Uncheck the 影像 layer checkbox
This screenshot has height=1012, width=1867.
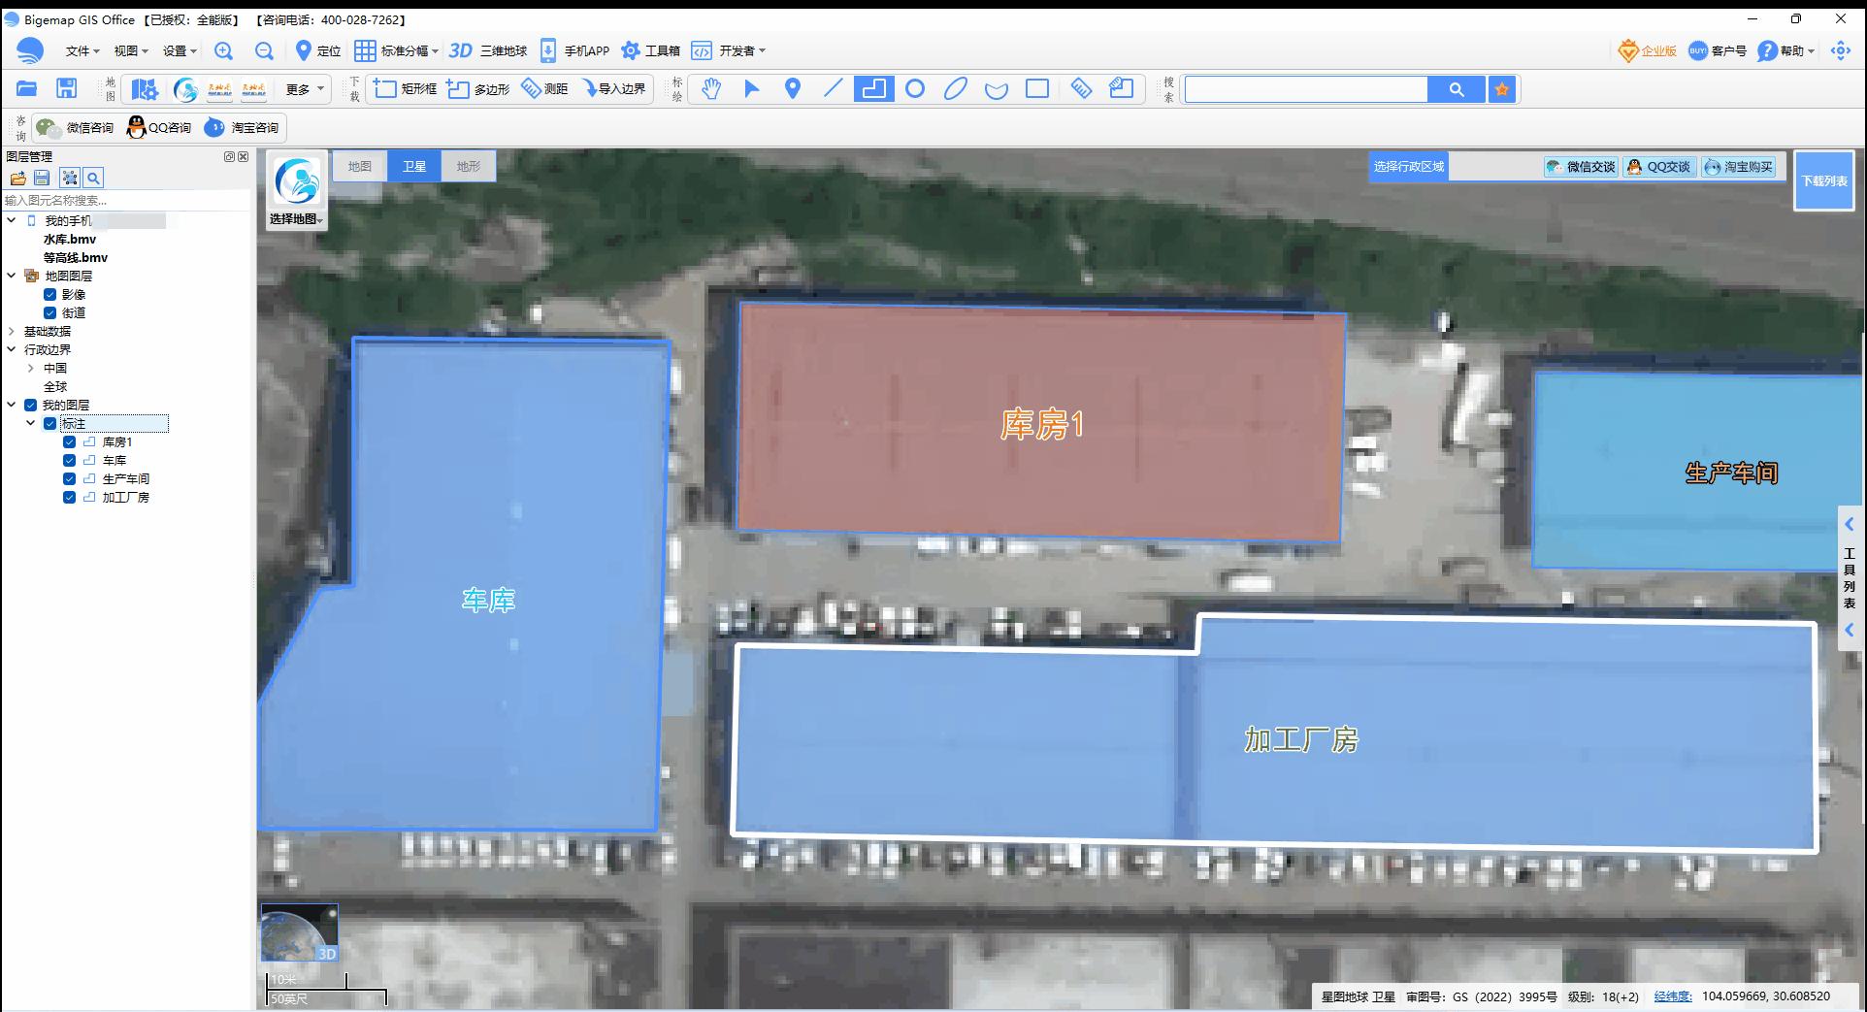[50, 294]
